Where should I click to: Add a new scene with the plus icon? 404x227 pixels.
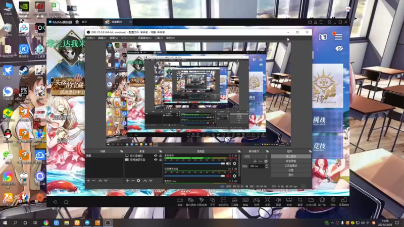pos(88,181)
